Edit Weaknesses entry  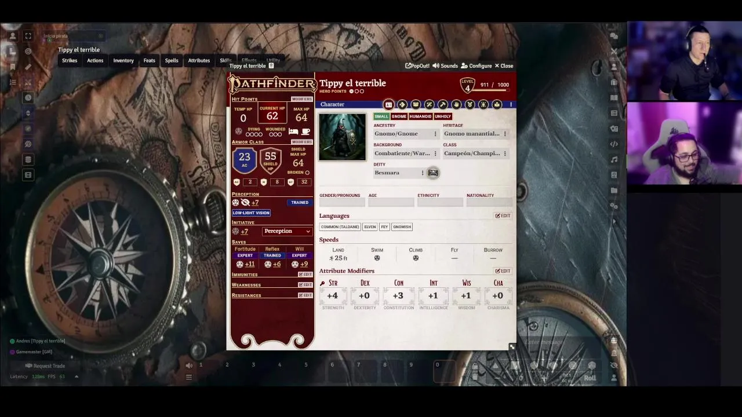305,285
